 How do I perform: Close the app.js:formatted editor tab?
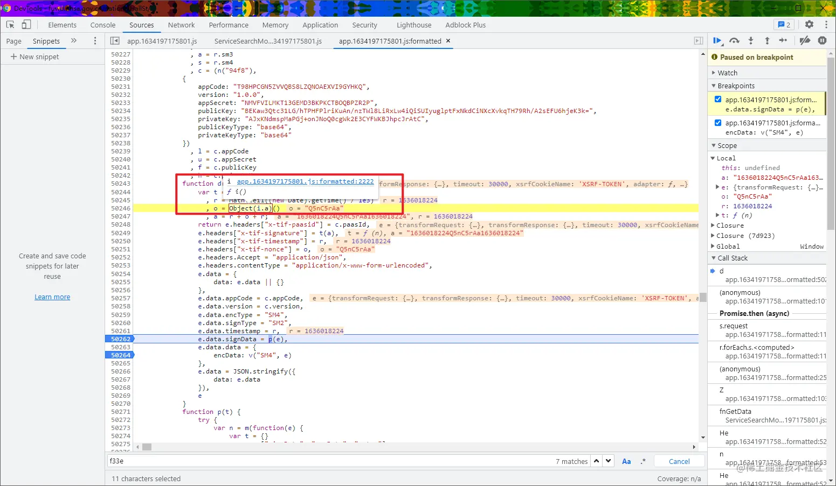448,41
